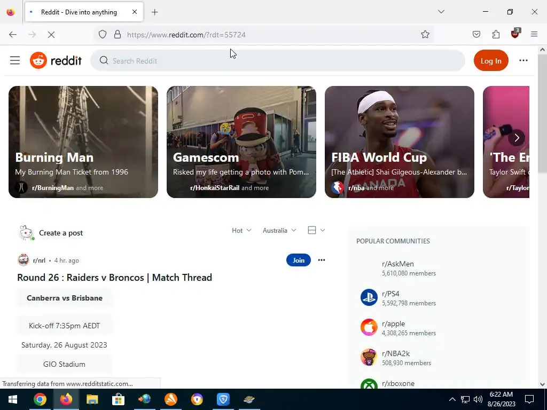This screenshot has height=410, width=547.
Task: Click the r/PS4 PlayStation icon
Action: click(369, 297)
